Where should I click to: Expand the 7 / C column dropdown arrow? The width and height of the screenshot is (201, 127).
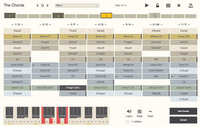click(189, 24)
